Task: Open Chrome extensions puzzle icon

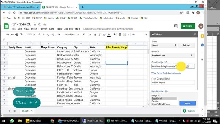Action: pos(193,13)
